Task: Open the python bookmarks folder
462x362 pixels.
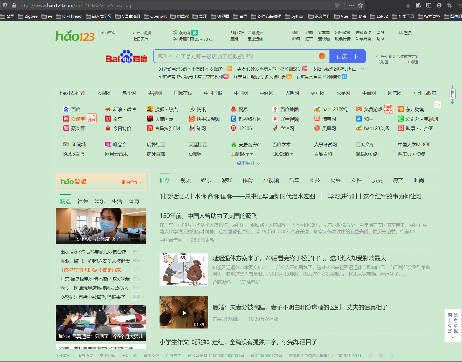Action: (295, 16)
